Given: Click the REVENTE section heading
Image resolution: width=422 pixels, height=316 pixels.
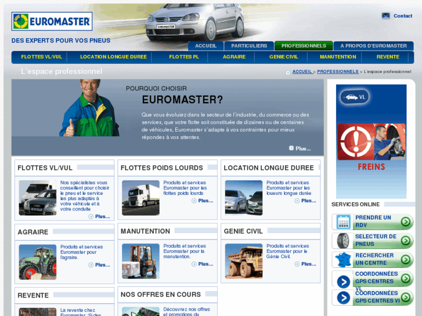Looking at the screenshot, I should pos(33,296).
